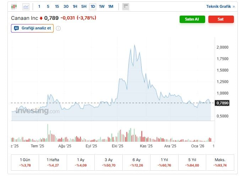Open the Teknik Grafik link
The image size is (241, 176).
[x=220, y=6]
